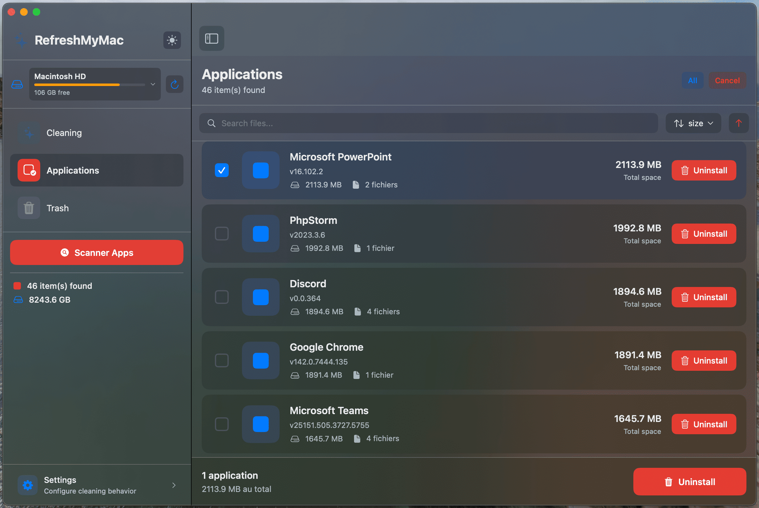
Task: Reverse sort order with the red arrow
Action: click(739, 123)
